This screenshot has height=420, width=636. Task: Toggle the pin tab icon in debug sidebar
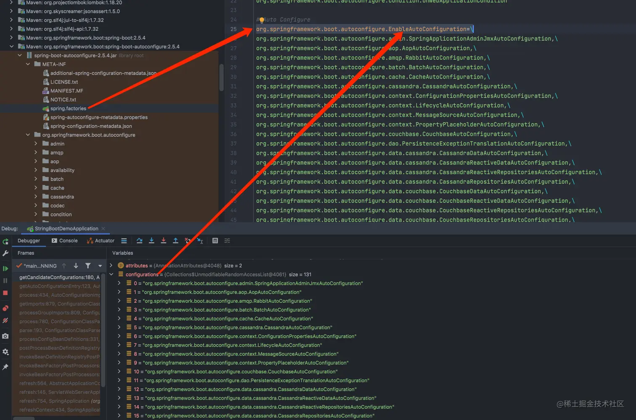5,367
